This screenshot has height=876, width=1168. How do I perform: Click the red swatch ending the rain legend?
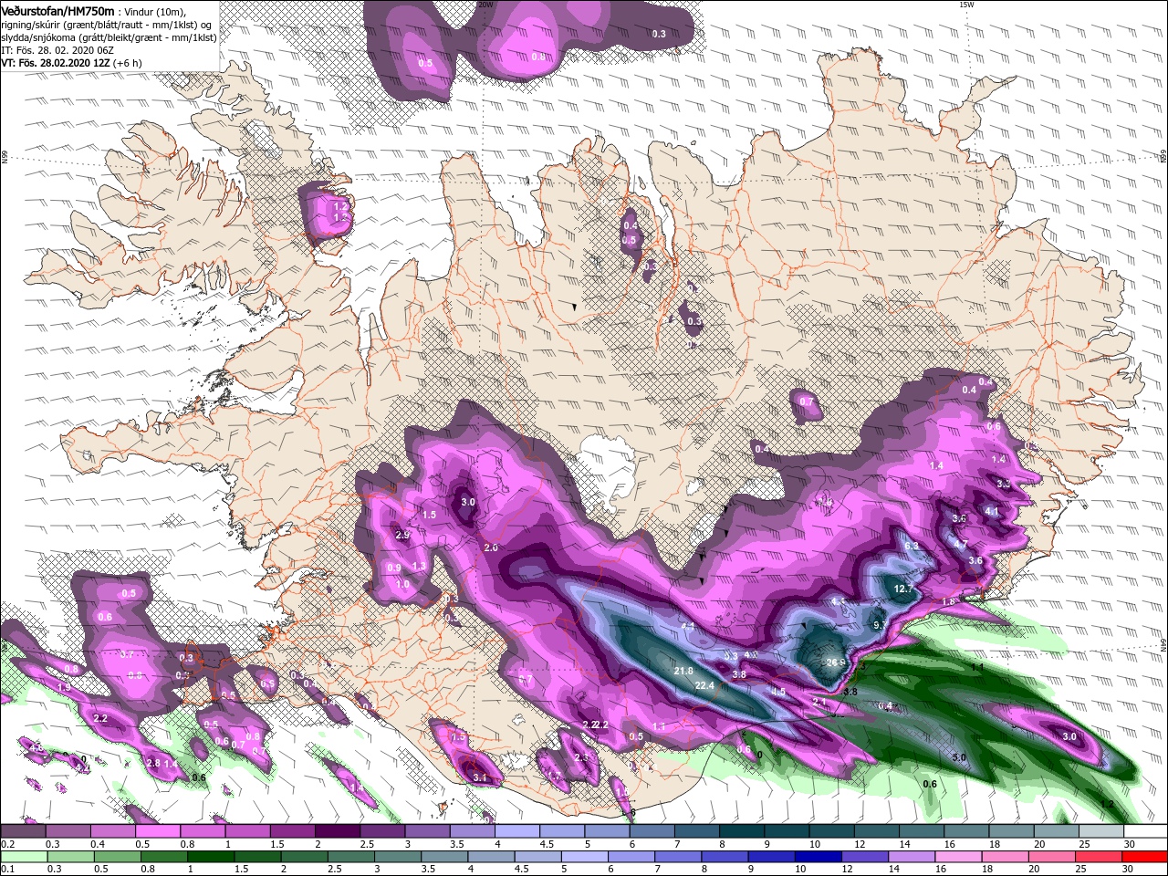(x=1144, y=857)
